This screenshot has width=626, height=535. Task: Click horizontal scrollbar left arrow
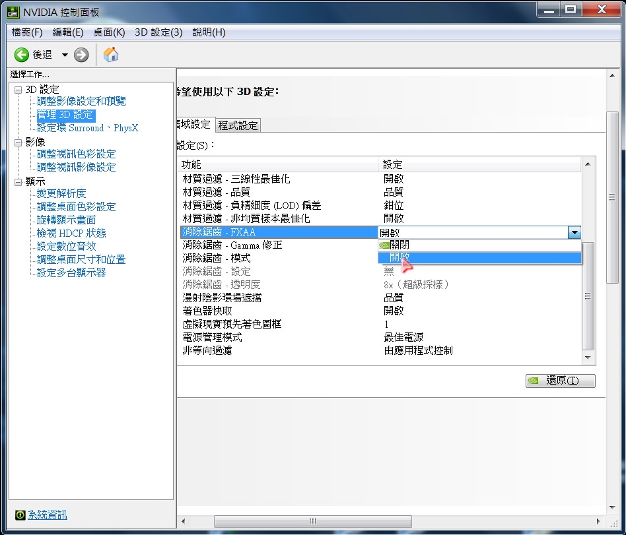point(184,521)
